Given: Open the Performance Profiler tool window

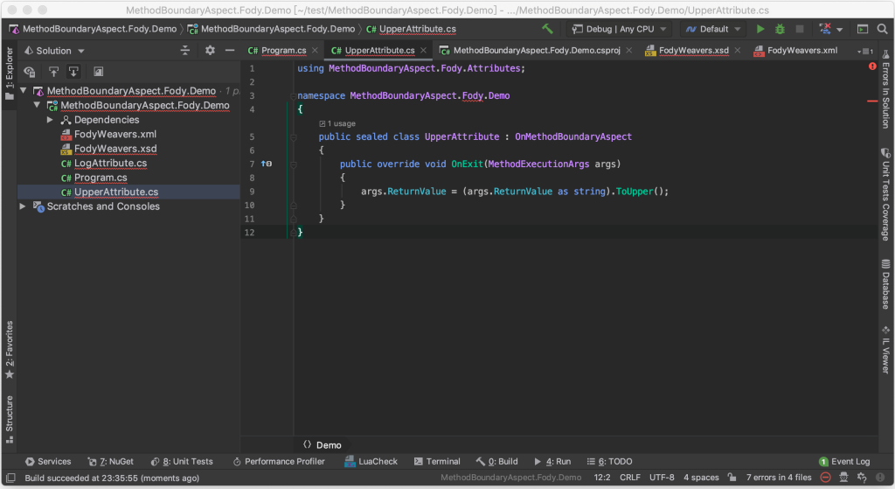Looking at the screenshot, I should (279, 462).
